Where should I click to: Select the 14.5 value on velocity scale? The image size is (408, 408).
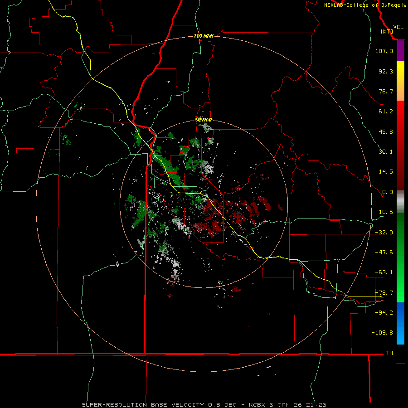pos(386,172)
